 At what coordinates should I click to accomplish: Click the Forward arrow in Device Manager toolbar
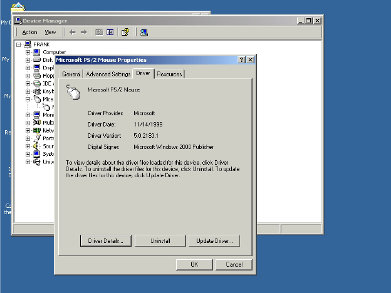[x=83, y=32]
